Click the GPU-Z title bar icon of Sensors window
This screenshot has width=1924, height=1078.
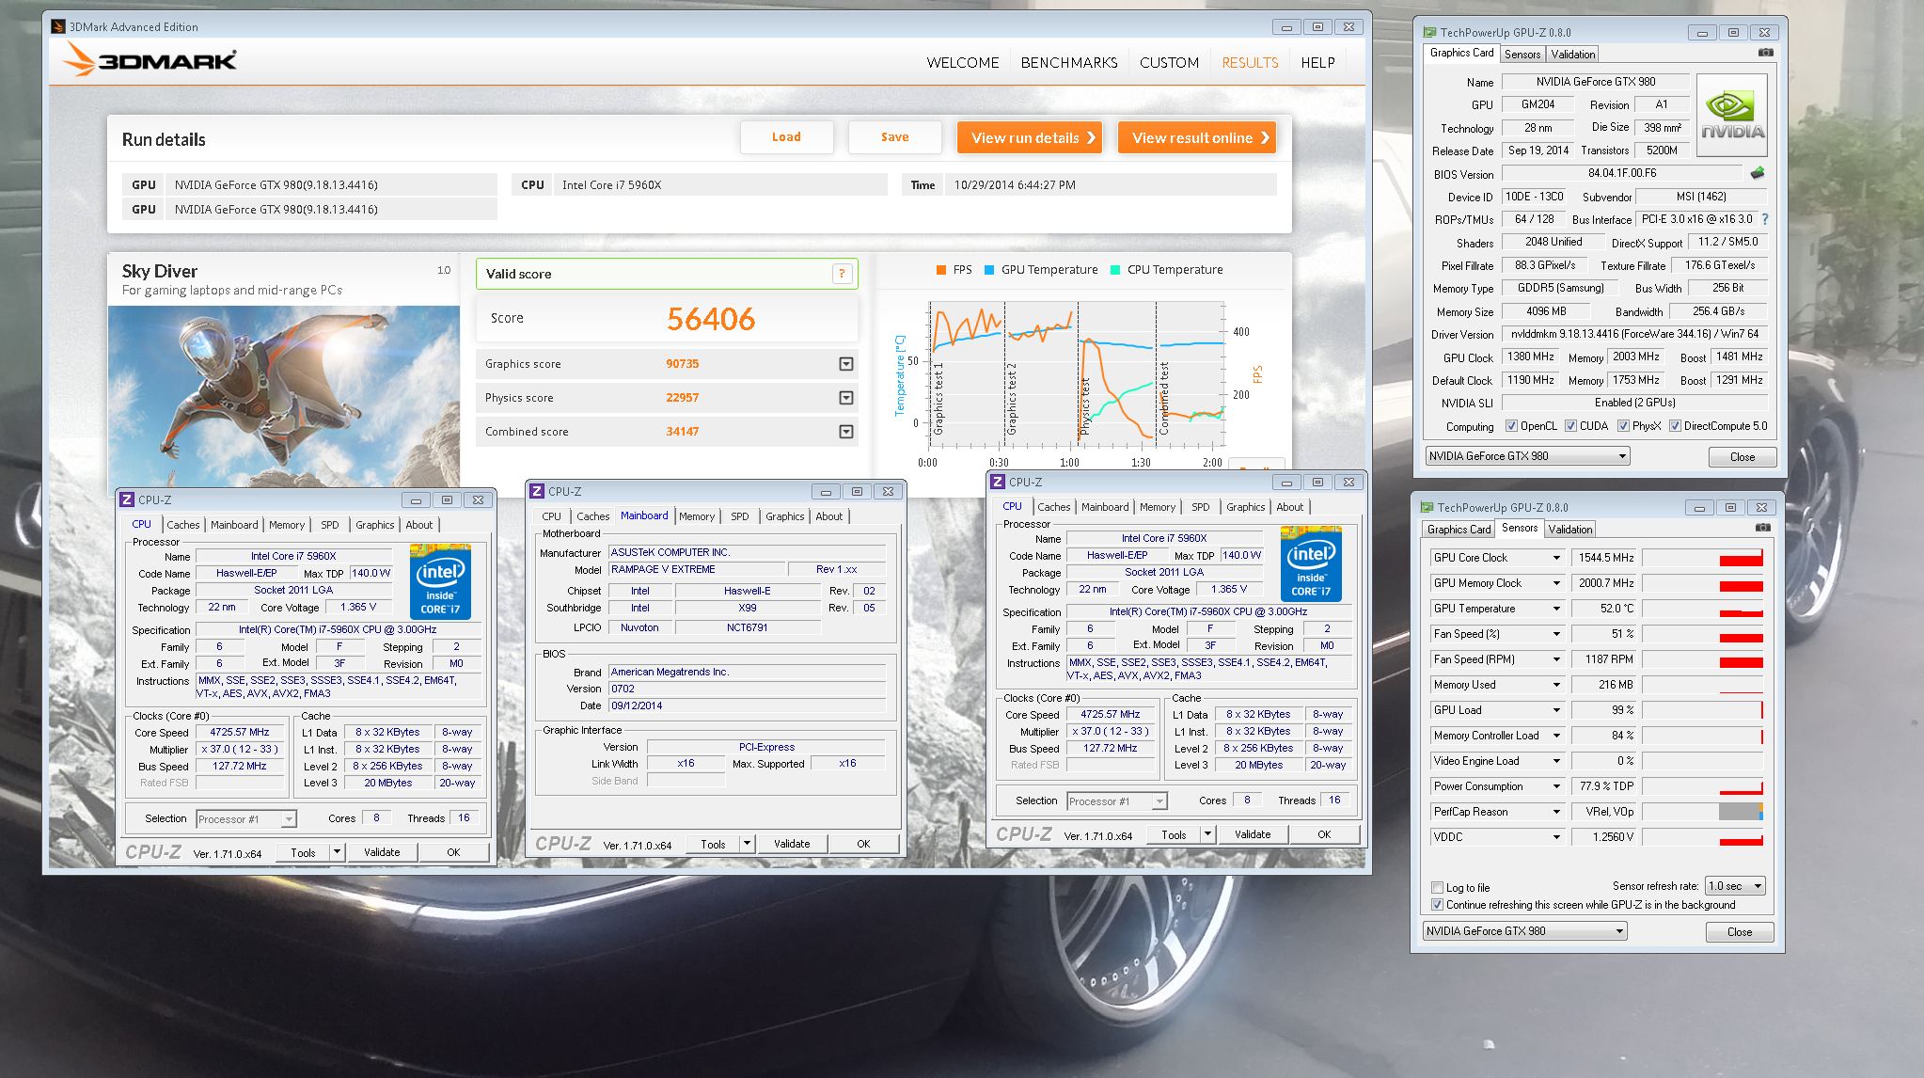[x=1427, y=507]
